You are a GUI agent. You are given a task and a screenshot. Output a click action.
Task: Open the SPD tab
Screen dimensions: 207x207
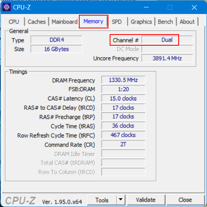[117, 22]
